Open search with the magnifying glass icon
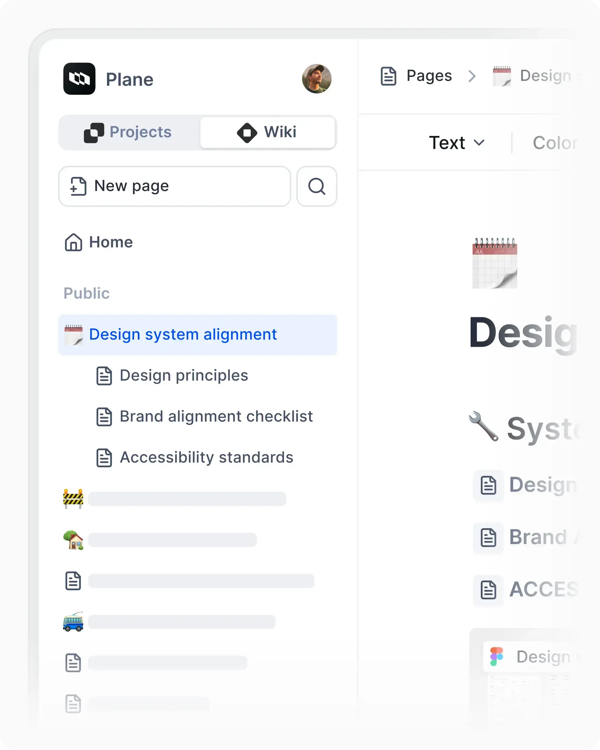Viewport: 600px width, 750px height. coord(316,186)
